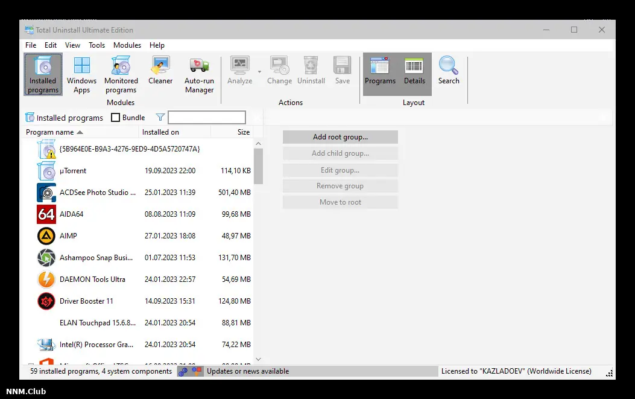Select the µTorrent program icon
635x399 pixels.
coord(46,171)
